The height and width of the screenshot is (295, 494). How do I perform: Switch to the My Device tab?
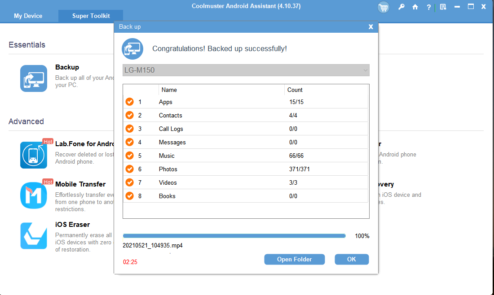click(x=28, y=16)
